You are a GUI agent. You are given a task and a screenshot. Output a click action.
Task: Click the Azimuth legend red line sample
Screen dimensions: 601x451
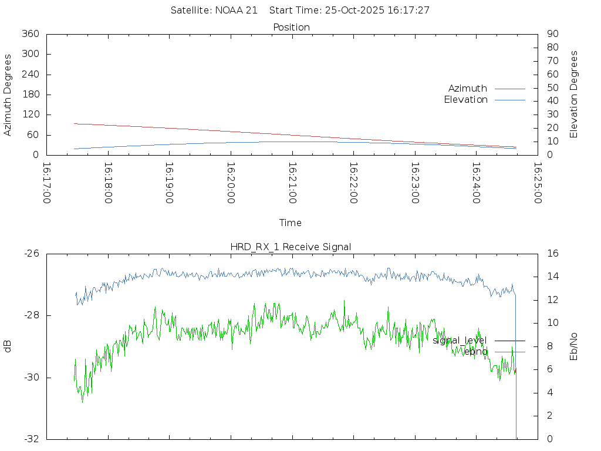pyautogui.click(x=509, y=89)
